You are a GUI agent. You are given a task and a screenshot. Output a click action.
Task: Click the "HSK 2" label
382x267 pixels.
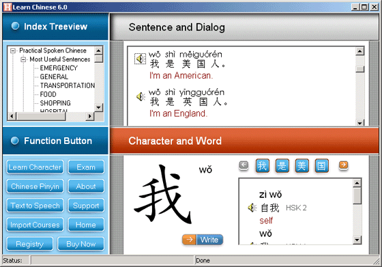point(296,208)
